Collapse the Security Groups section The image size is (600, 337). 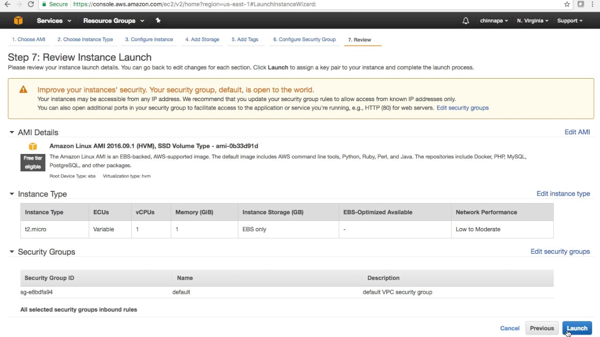click(12, 252)
